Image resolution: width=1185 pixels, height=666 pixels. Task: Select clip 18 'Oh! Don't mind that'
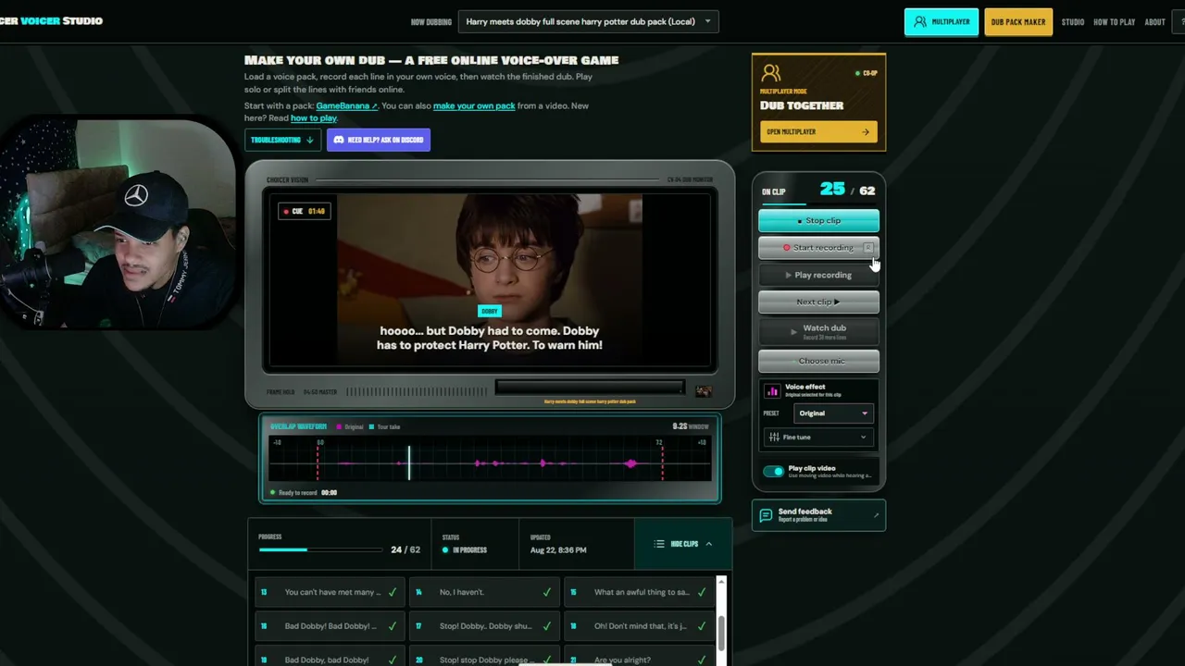click(x=640, y=626)
